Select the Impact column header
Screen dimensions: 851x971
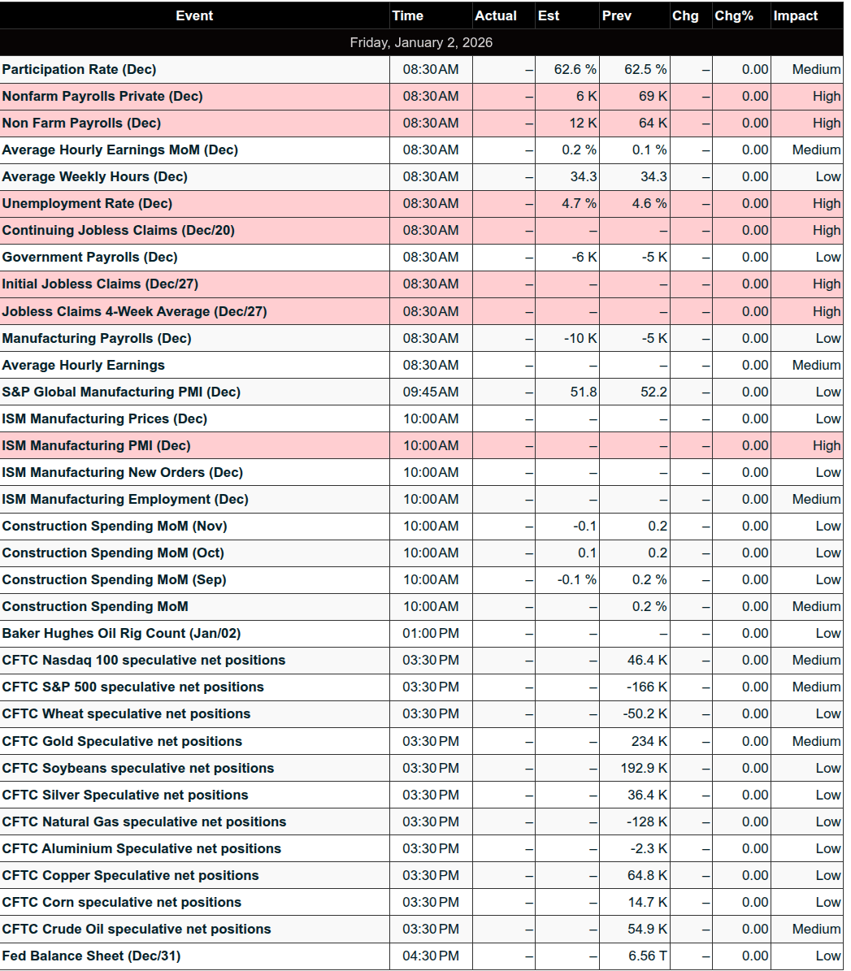(x=795, y=15)
